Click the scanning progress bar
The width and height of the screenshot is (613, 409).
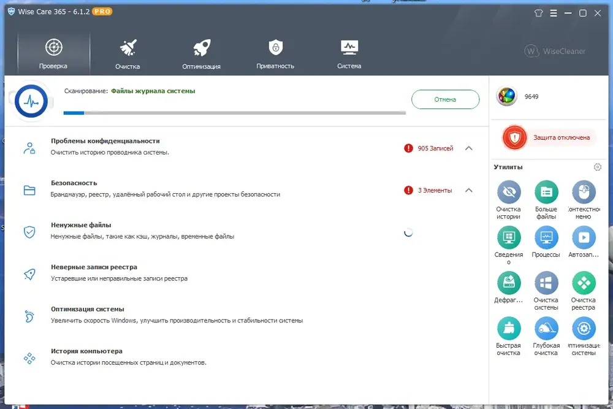(235, 113)
